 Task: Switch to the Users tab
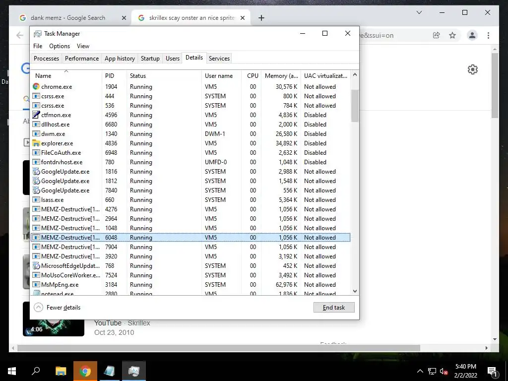coord(172,59)
